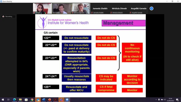Launch Microsoft Edge from the taskbar
Image resolution: width=181 pixels, height=102 pixels.
click(14, 100)
